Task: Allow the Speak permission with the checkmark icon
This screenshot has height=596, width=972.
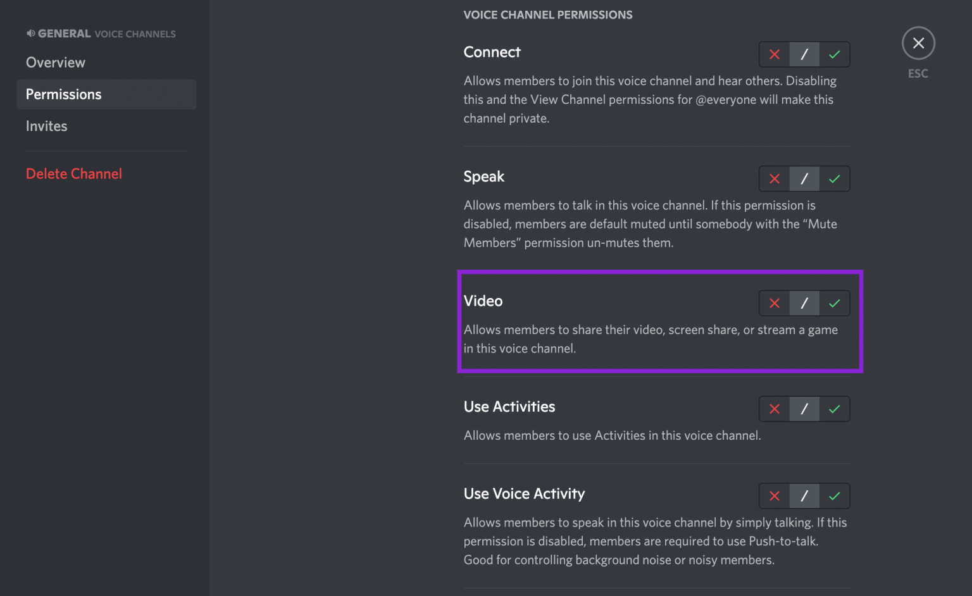Action: tap(834, 178)
